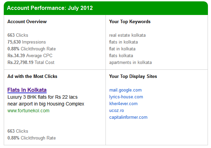Select the "flats in kolkata" keyword entry
Image resolution: width=211 pixels, height=148 pixels.
tap(124, 42)
